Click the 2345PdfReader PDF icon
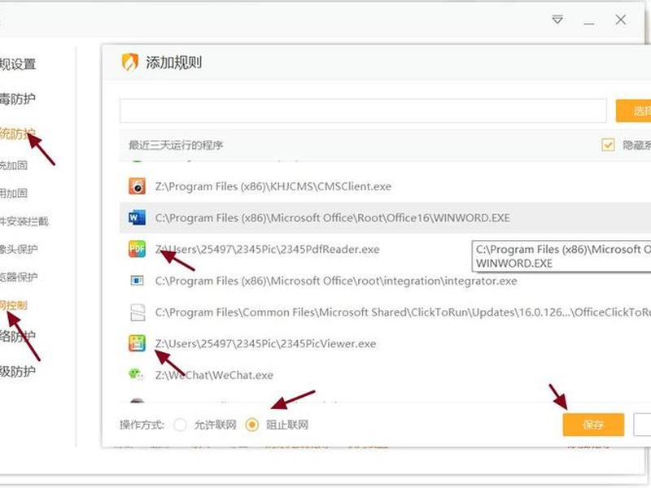651x488 pixels. [x=137, y=249]
